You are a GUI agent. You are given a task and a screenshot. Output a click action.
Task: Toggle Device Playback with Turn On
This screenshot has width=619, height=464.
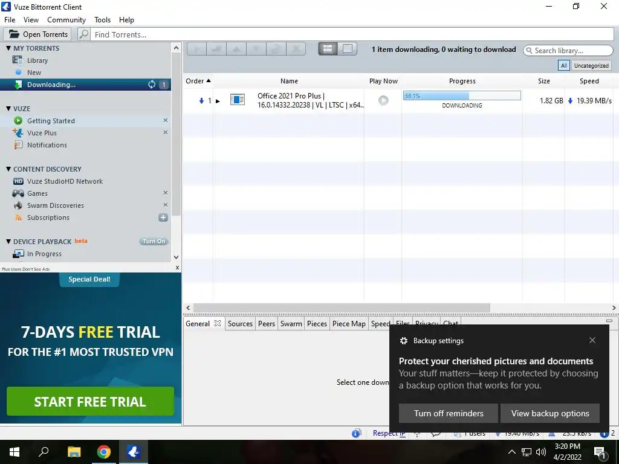click(x=154, y=241)
